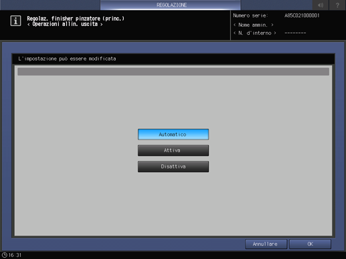
Task: Click 'L'impostazione può essere modificata' message
Action: click(67, 59)
